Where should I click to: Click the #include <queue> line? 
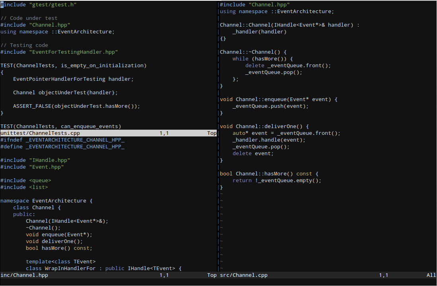26,180
